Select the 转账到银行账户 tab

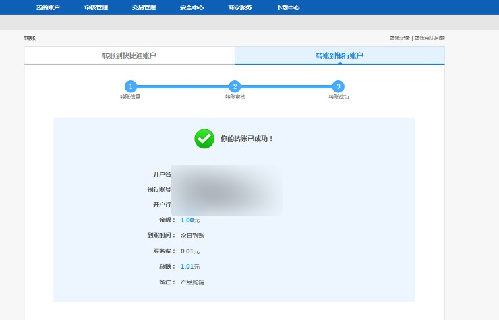(x=339, y=55)
